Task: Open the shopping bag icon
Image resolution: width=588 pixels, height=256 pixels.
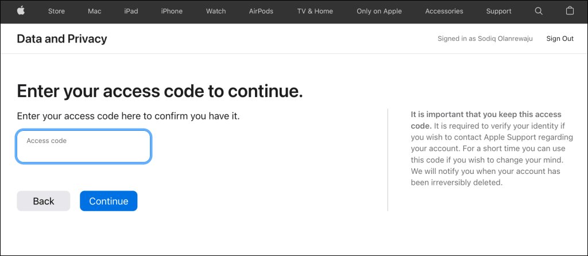Action: (570, 11)
